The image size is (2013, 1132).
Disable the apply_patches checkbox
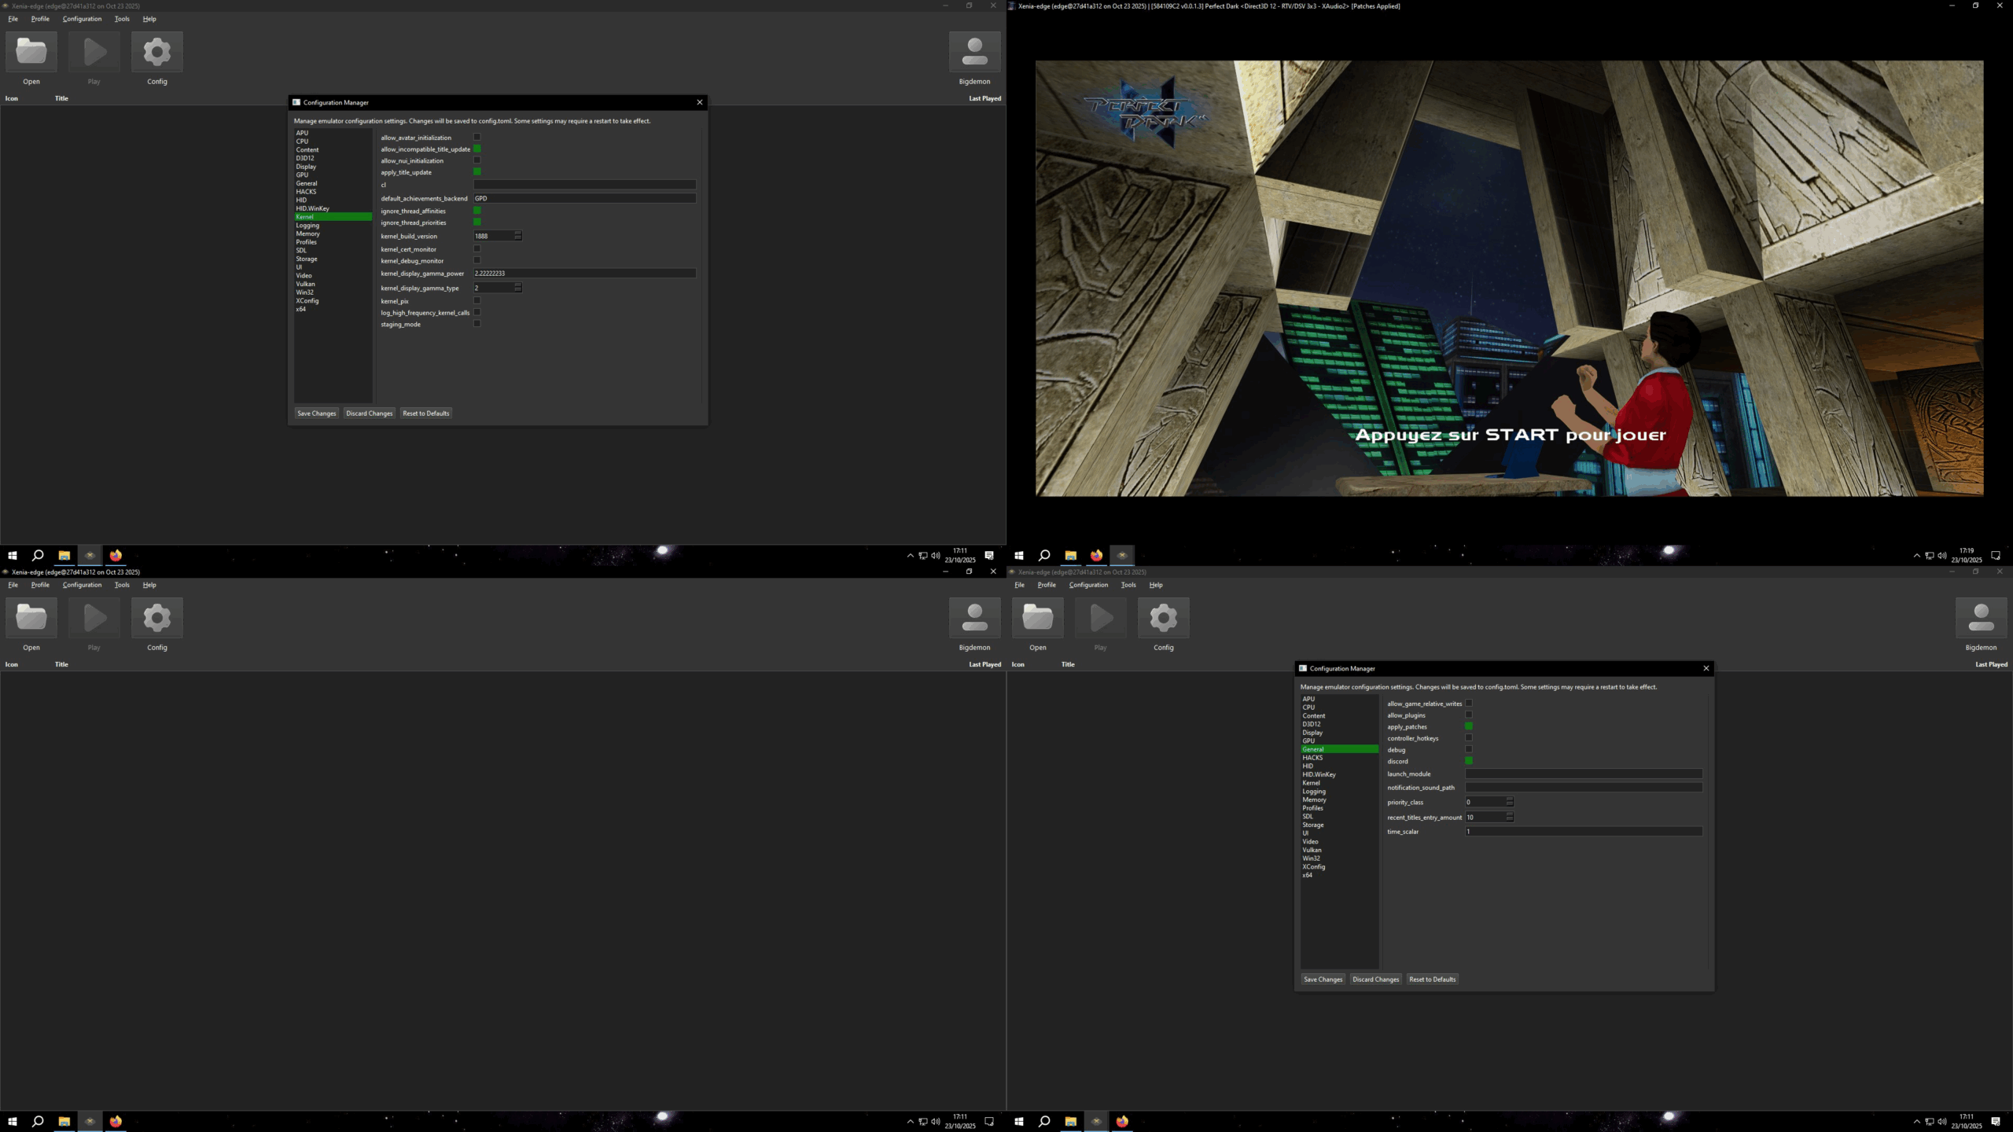pos(1468,726)
